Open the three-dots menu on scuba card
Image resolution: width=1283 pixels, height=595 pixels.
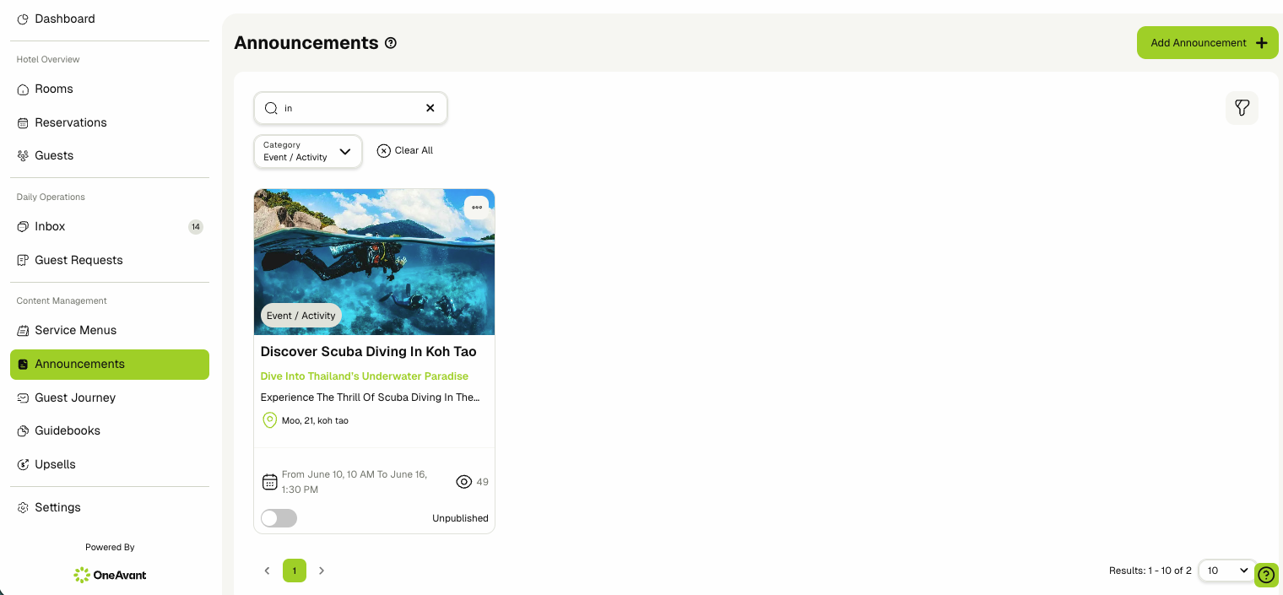tap(477, 208)
